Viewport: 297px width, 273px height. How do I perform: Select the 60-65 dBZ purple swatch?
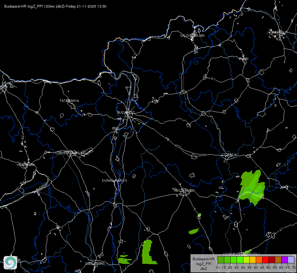[285, 260]
